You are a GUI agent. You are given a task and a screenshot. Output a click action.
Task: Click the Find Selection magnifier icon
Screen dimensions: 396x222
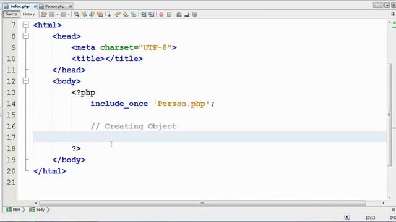[x=76, y=14]
